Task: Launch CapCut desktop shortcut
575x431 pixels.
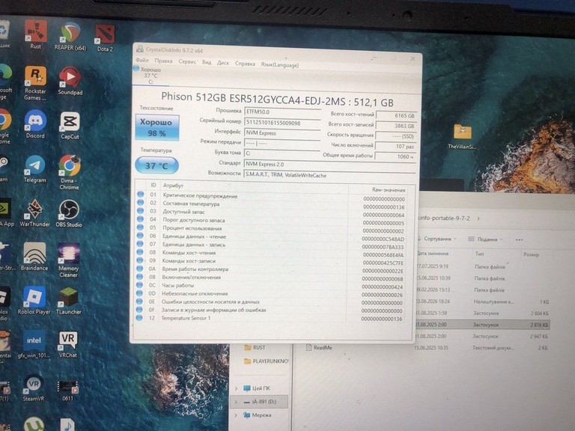Action: [x=70, y=126]
